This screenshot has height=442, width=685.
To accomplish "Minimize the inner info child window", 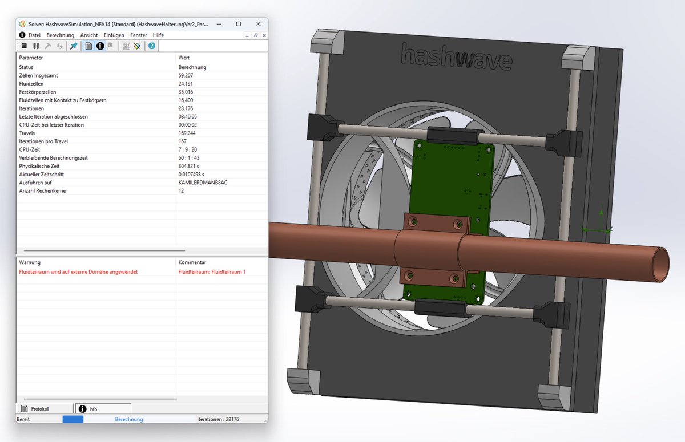I will pos(247,35).
